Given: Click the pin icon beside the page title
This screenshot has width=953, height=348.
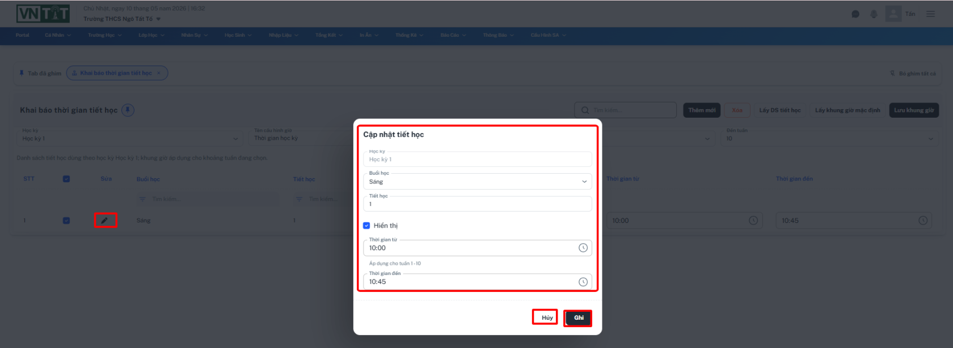Looking at the screenshot, I should 128,110.
